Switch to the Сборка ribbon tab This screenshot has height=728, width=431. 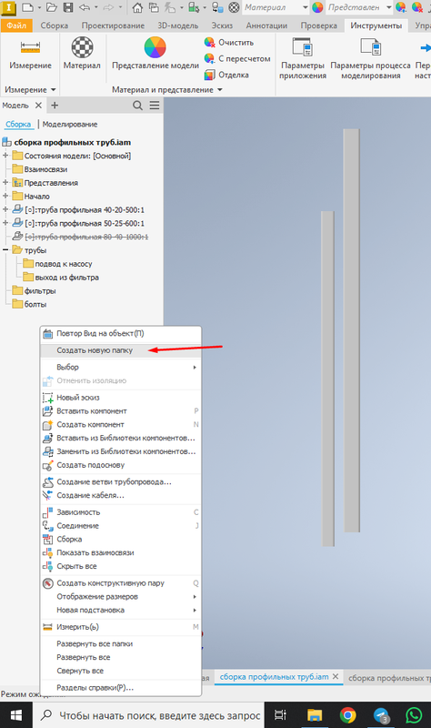(x=55, y=25)
